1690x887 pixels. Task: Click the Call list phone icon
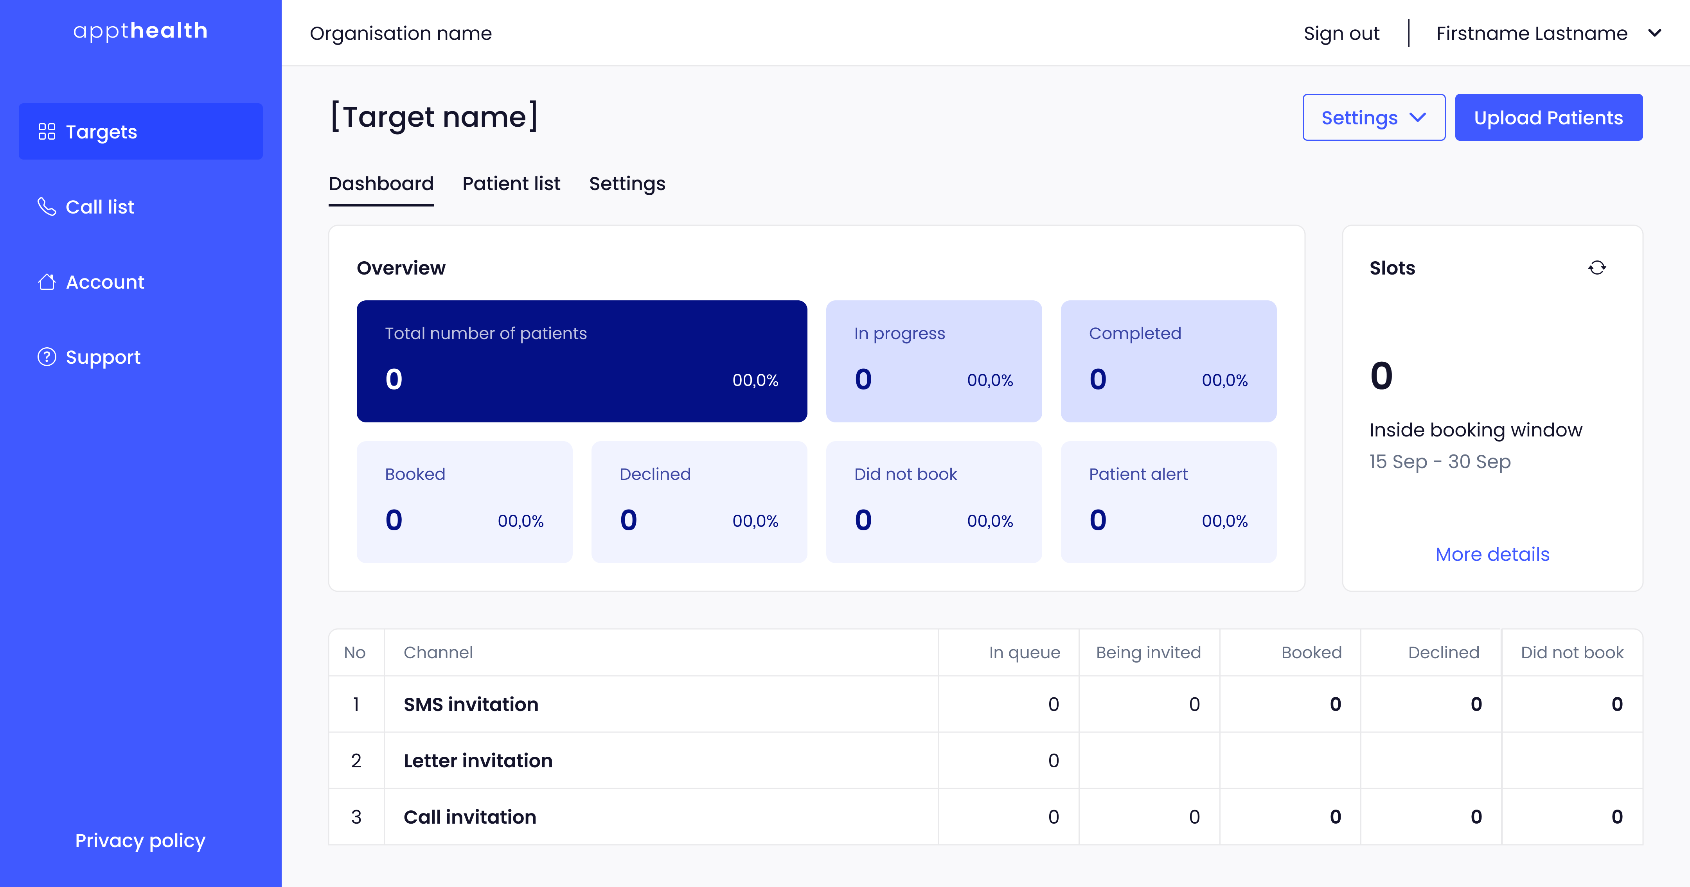47,206
